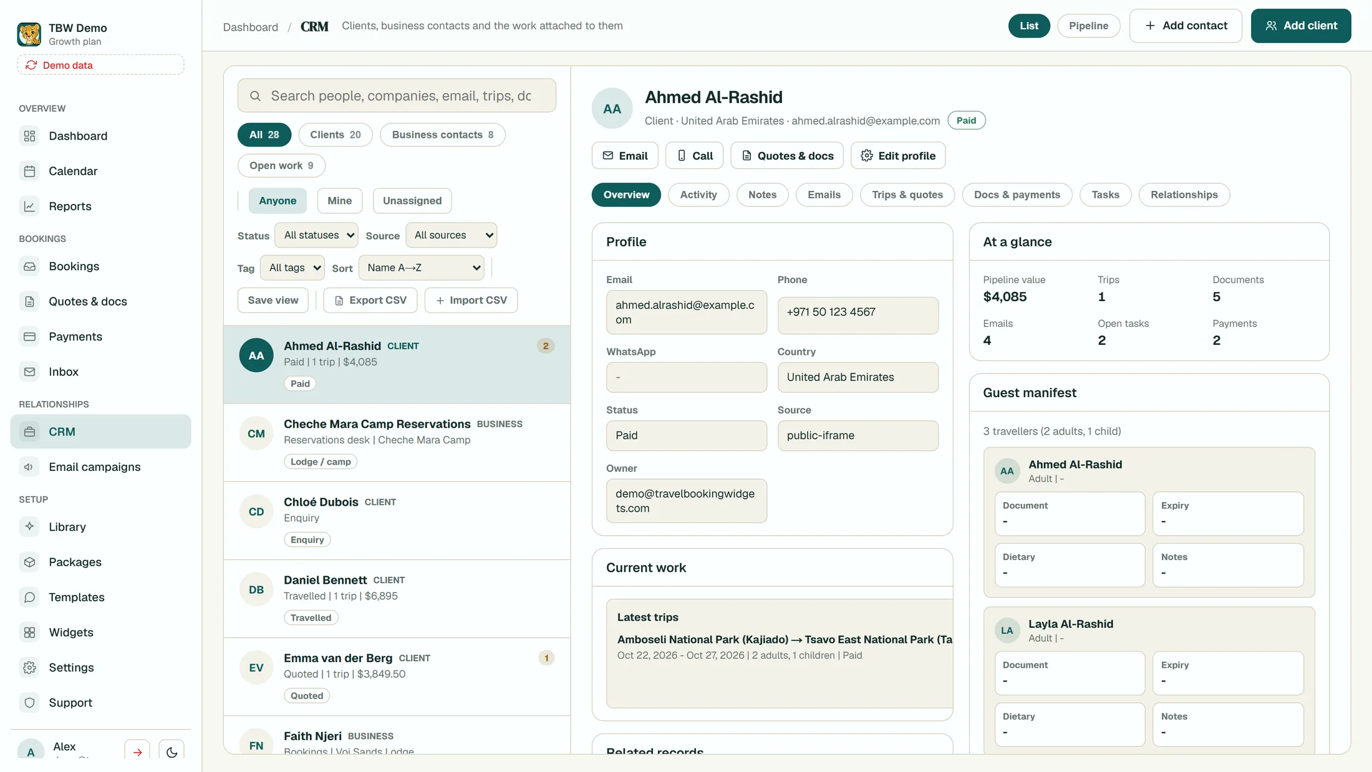The width and height of the screenshot is (1372, 772).
Task: Click the Add client button
Action: (1301, 26)
